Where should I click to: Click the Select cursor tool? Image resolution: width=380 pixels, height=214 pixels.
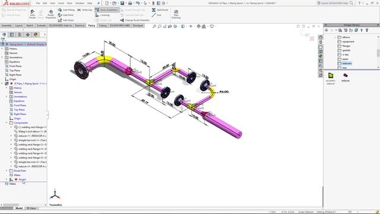[145, 3]
